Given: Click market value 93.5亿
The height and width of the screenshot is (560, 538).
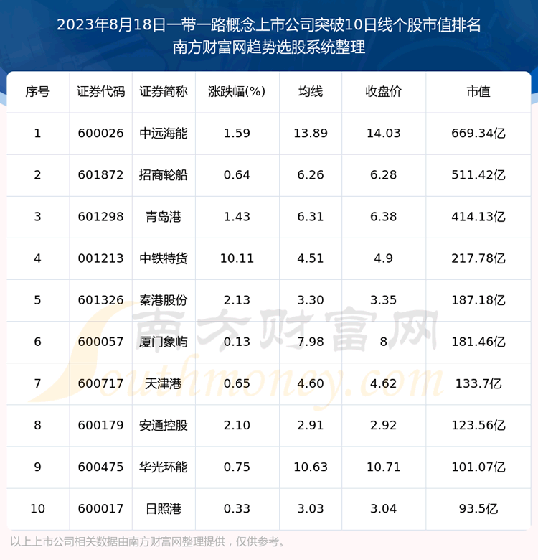Looking at the screenshot, I should pyautogui.click(x=478, y=509).
